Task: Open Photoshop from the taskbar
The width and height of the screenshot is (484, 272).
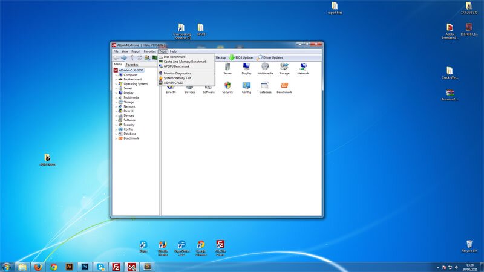Action: (85, 267)
